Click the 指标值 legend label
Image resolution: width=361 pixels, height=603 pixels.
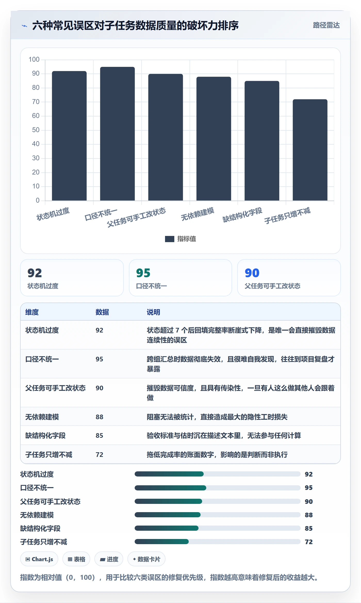(186, 239)
